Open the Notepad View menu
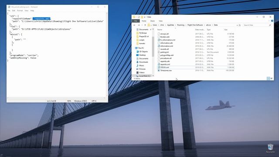This screenshot has width=279, height=157. 26,10
